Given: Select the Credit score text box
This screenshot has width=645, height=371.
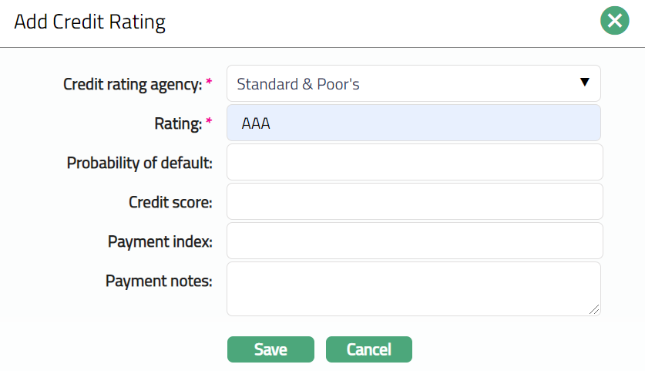Looking at the screenshot, I should pyautogui.click(x=413, y=202).
